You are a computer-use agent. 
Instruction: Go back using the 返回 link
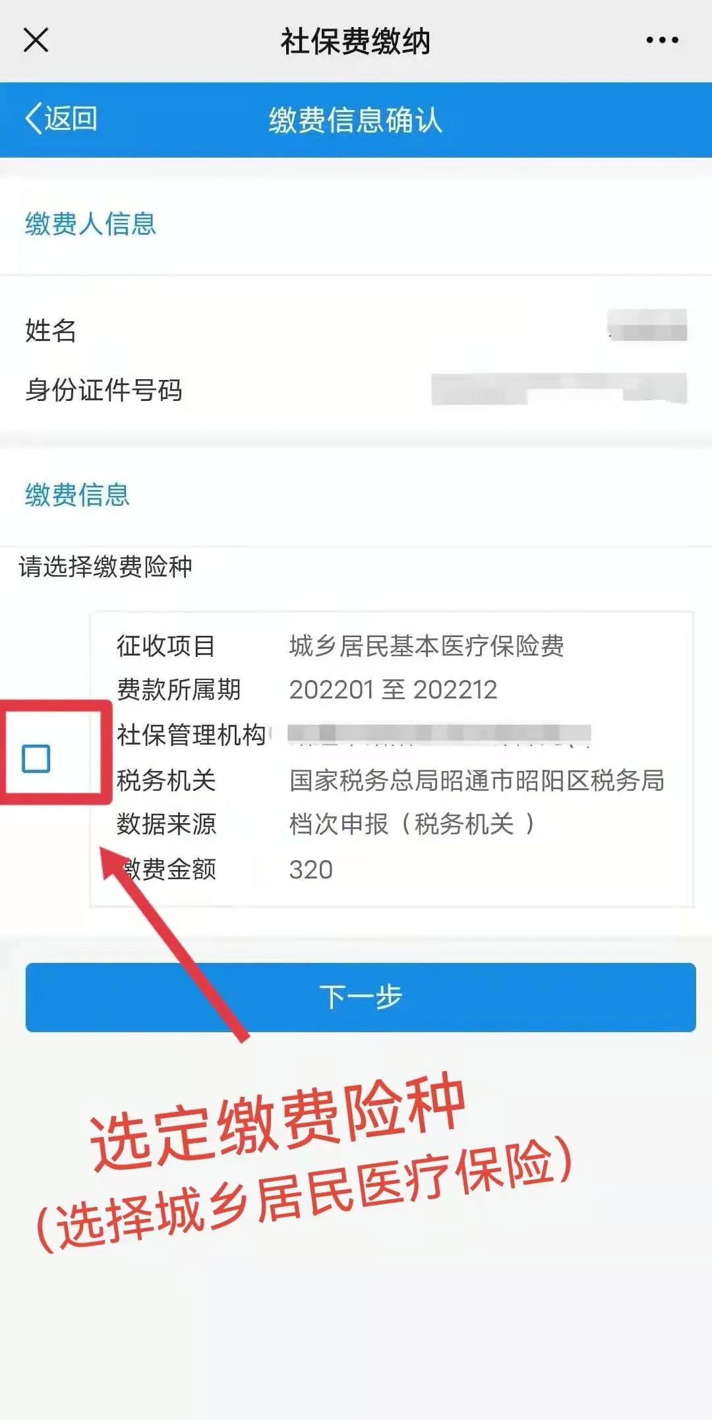(71, 119)
